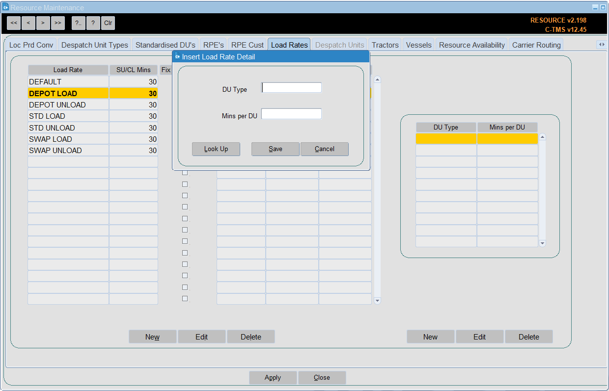The width and height of the screenshot is (609, 391).
Task: Tick the first Fix checkbox below the dialog
Action: (185, 173)
